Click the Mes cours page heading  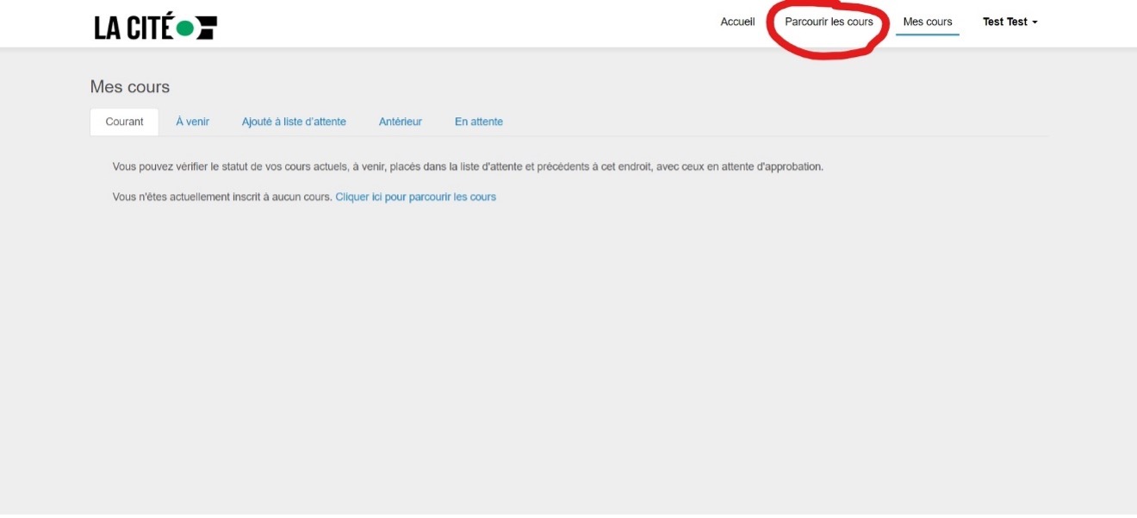click(130, 87)
